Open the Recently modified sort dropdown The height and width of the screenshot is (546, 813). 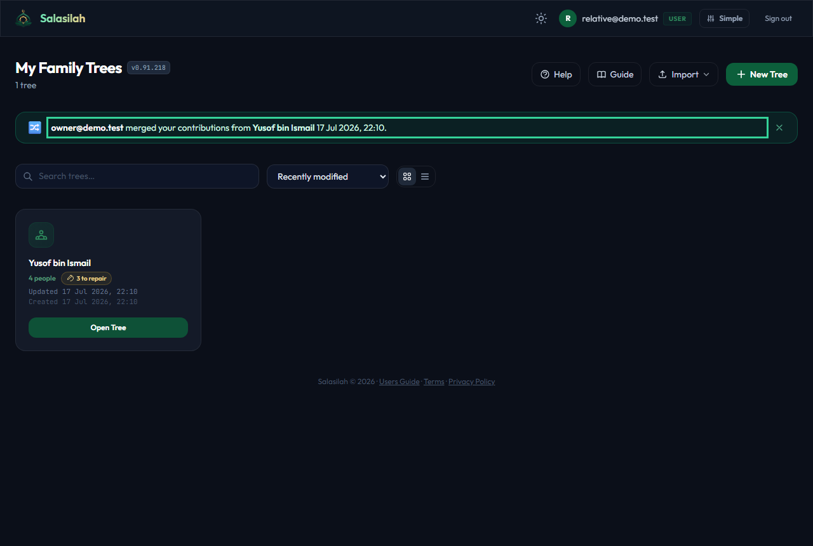(328, 176)
